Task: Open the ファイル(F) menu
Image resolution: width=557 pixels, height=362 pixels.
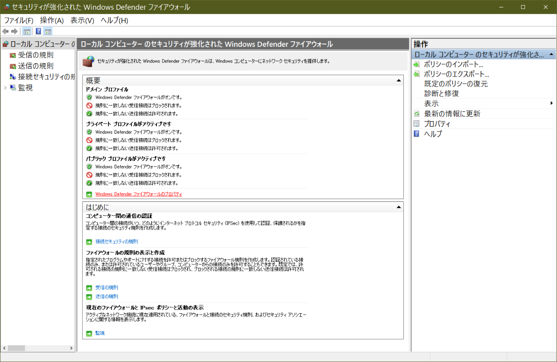Action: (19, 20)
